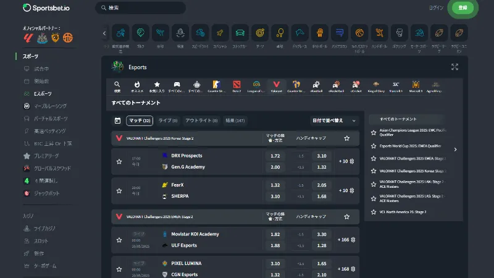Expand +10 markets for DRX Prospects
The width and height of the screenshot is (494, 278).
click(346, 161)
